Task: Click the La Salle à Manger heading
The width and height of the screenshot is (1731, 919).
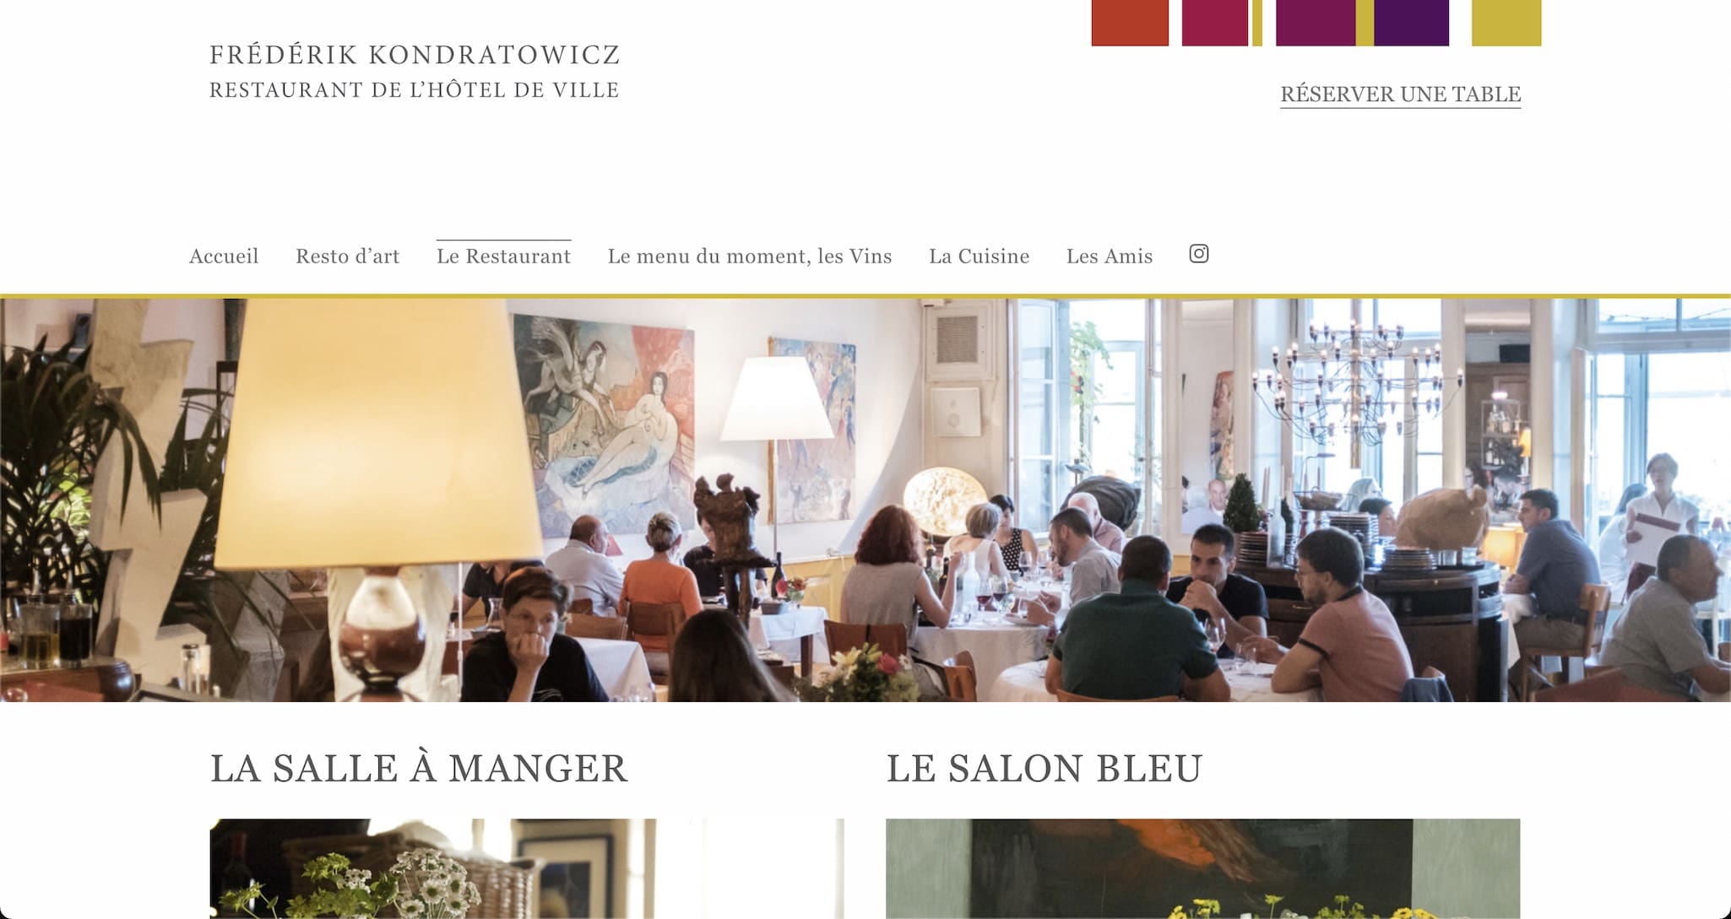Action: [x=419, y=769]
